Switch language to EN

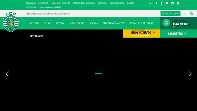click(x=185, y=14)
